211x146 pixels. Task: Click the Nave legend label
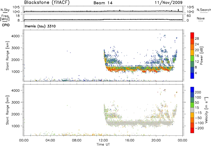[x=201, y=18]
